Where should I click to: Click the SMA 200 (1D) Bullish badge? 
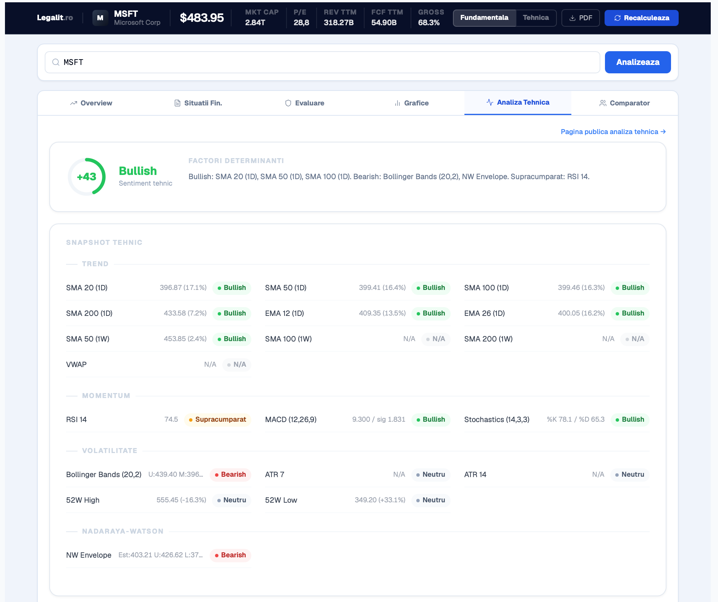231,313
